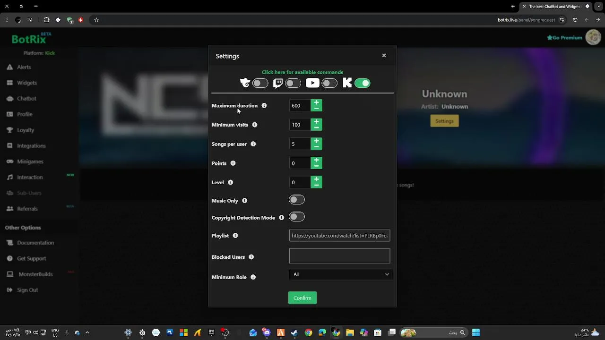The height and width of the screenshot is (340, 605).
Task: Click the yellow Settings button
Action: pos(444,121)
